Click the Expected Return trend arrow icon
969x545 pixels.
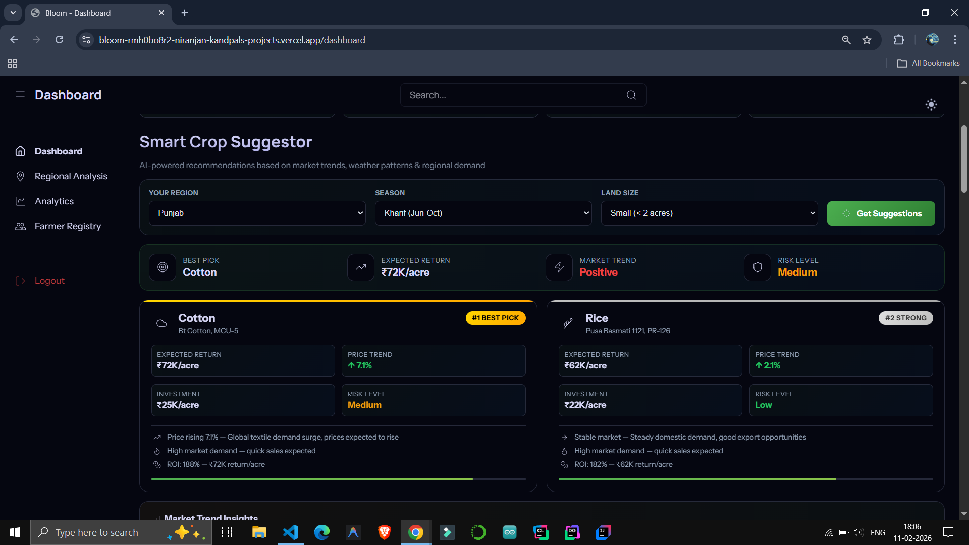coord(361,267)
